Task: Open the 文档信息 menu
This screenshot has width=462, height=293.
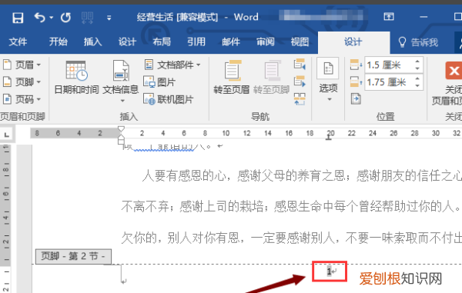Action: click(121, 81)
